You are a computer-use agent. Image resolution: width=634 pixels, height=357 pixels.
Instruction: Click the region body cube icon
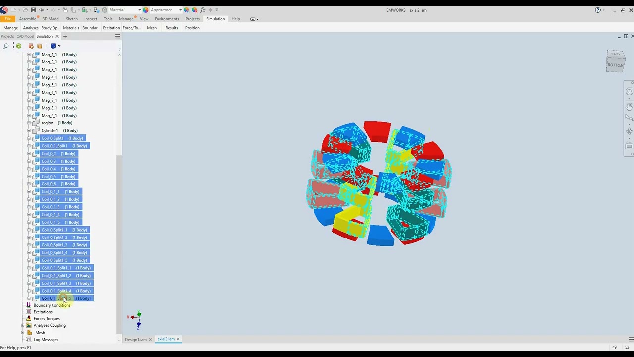36,123
